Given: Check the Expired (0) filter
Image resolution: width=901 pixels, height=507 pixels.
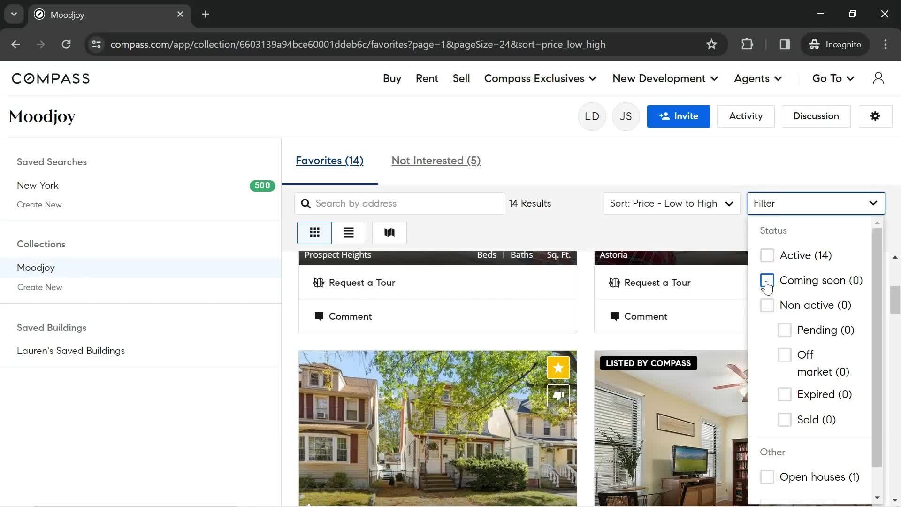Looking at the screenshot, I should 784,394.
